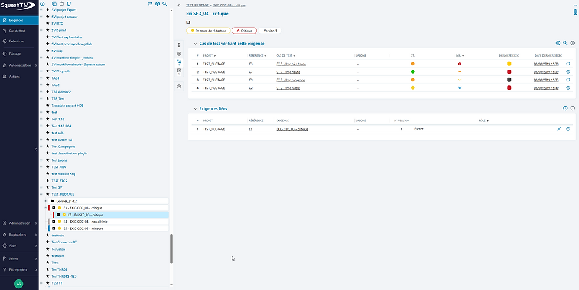579x290 pixels.
Task: Click the Version 1 capsule
Action: pyautogui.click(x=270, y=31)
